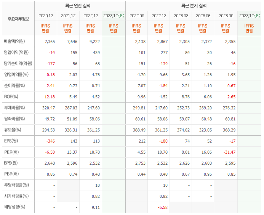This screenshot has width=264, height=215.
Task: Click the 2023.06 quarterly column header
Action: click(203, 16)
